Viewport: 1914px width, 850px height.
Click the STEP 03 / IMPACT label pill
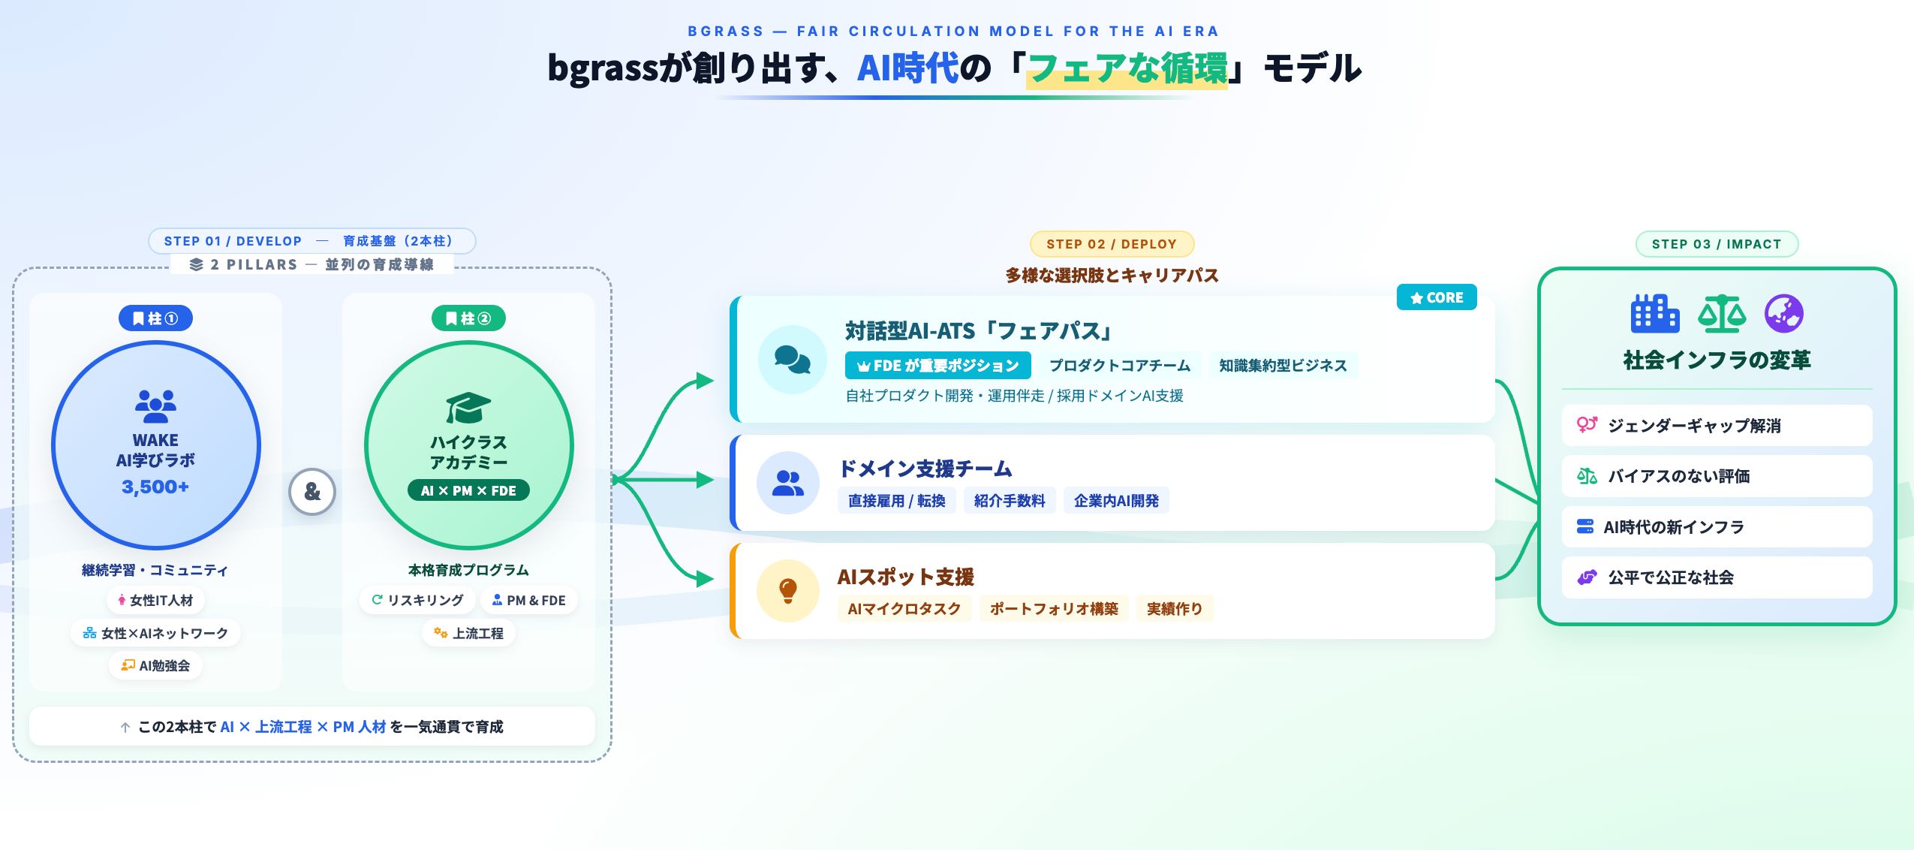[x=1716, y=244]
